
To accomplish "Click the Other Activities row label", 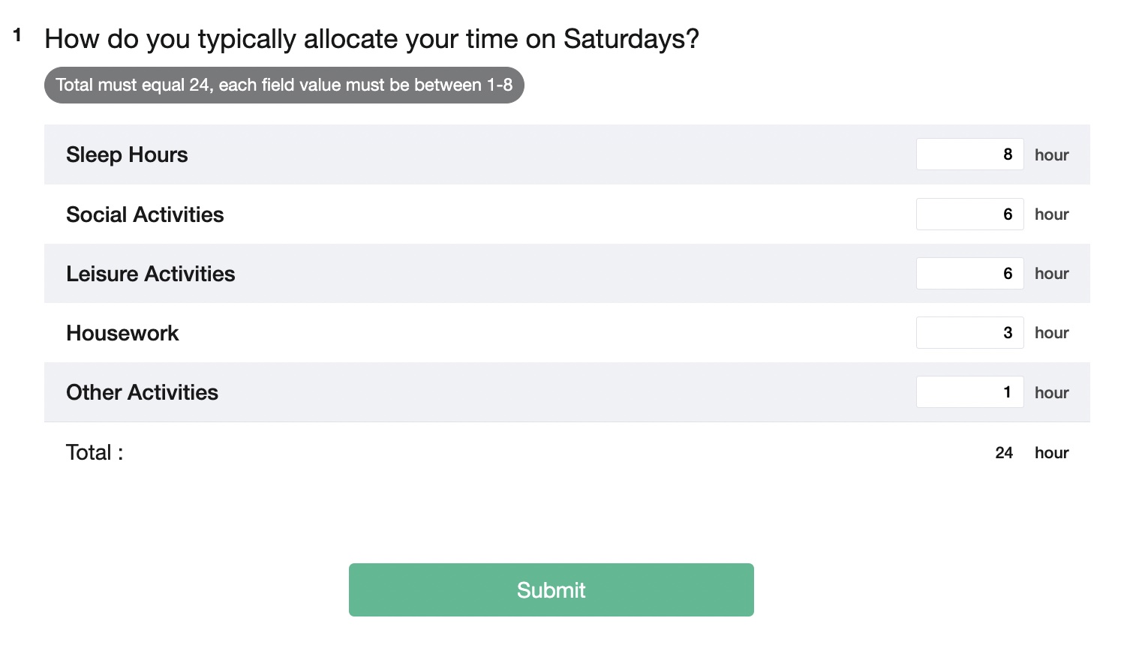I will [142, 392].
